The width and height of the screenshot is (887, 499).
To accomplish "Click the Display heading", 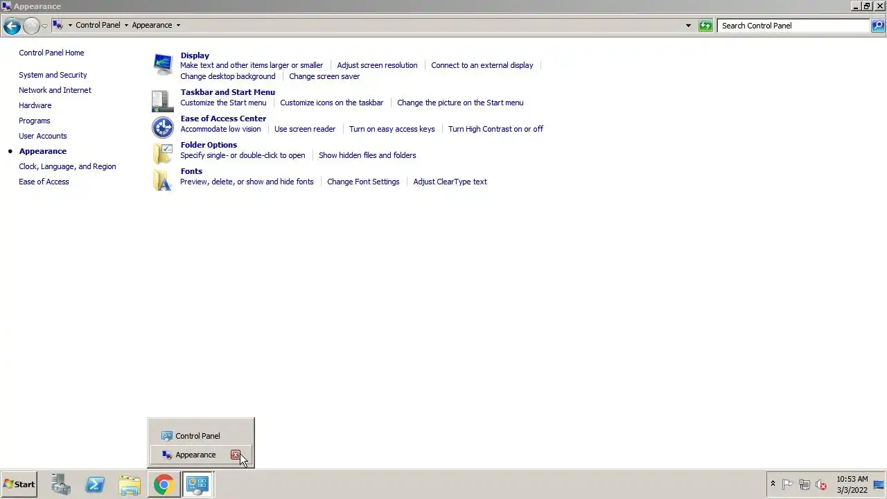I will pyautogui.click(x=195, y=55).
